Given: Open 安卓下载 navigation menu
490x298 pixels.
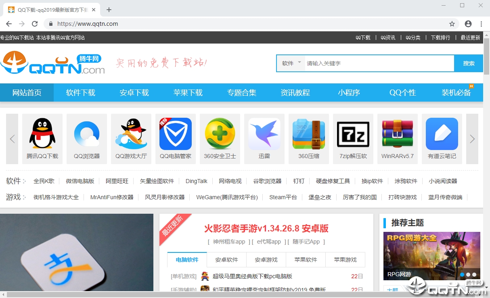Looking at the screenshot, I should tap(134, 92).
